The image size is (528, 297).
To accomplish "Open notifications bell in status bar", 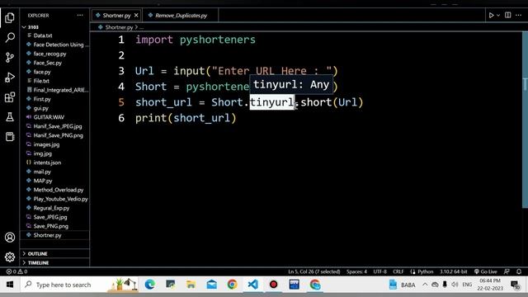I will pos(519,271).
